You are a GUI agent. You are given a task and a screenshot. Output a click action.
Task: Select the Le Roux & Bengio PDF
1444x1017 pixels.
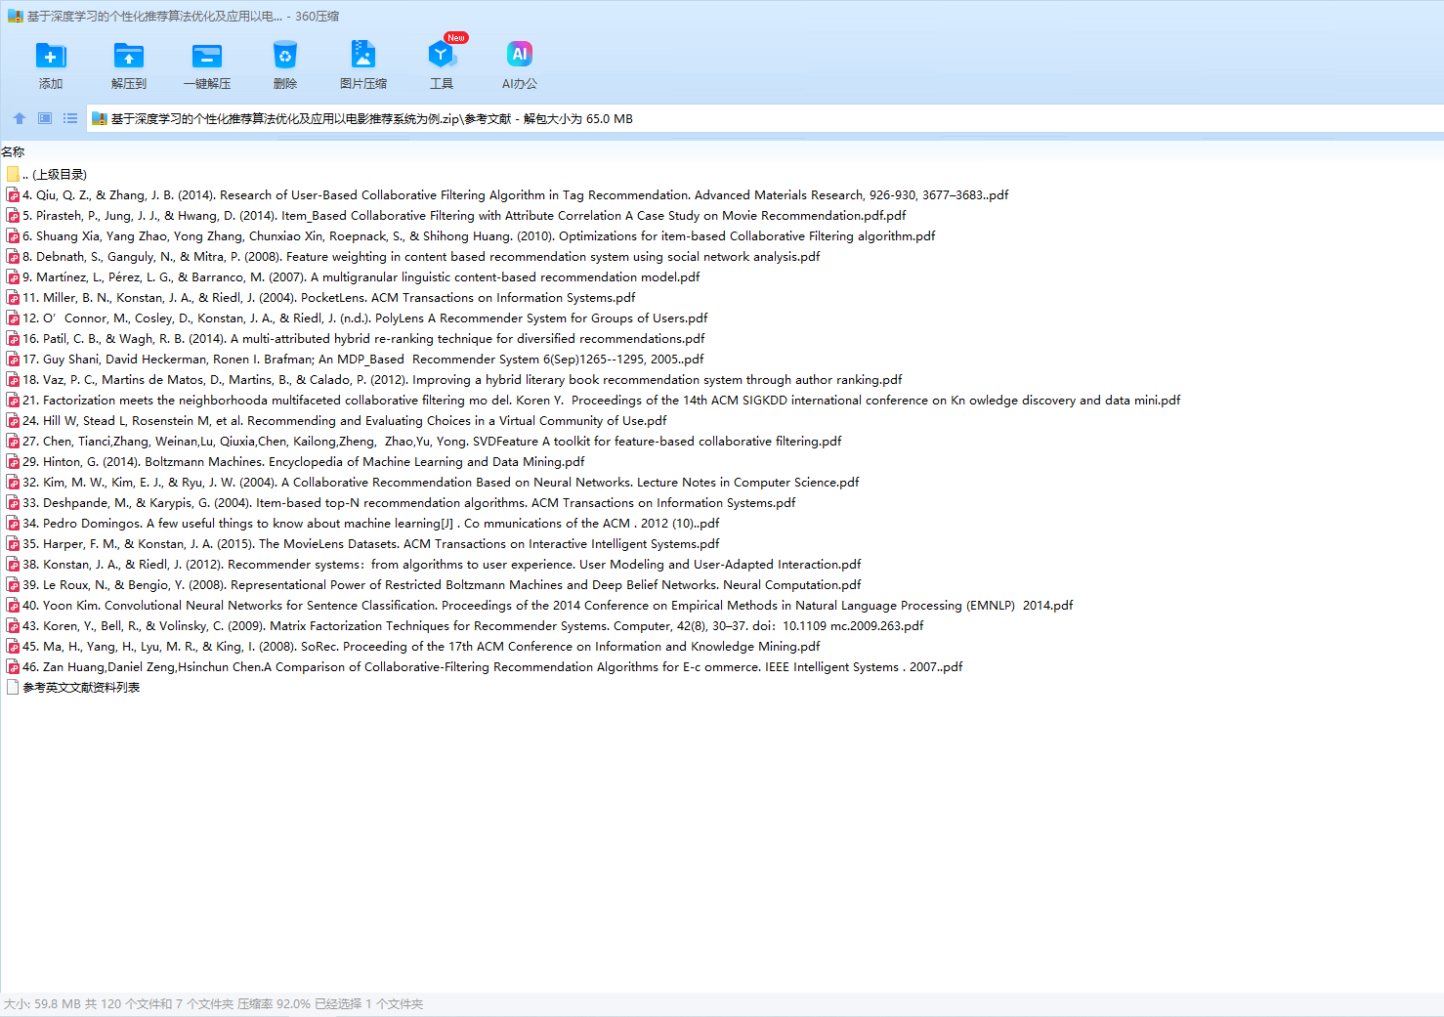click(x=442, y=585)
